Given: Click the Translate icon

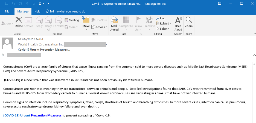Looking at the screenshot, I should [149, 22].
